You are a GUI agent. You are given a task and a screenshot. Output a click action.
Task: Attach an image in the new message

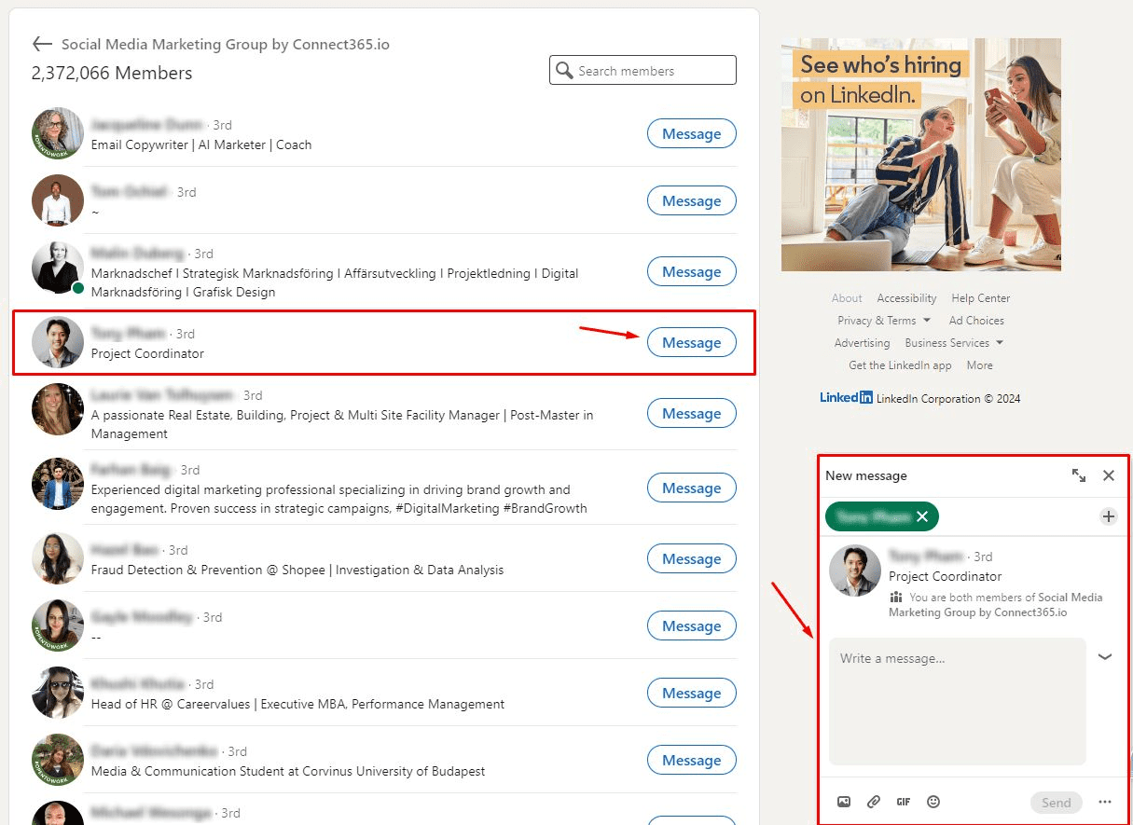coord(844,802)
